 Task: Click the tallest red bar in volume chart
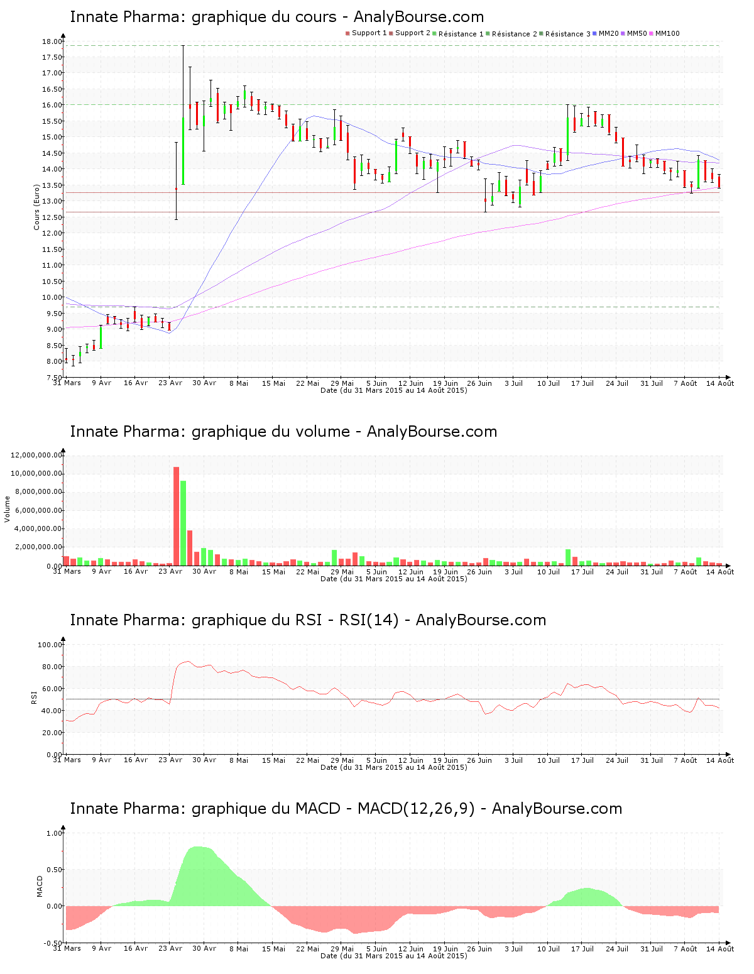click(177, 516)
